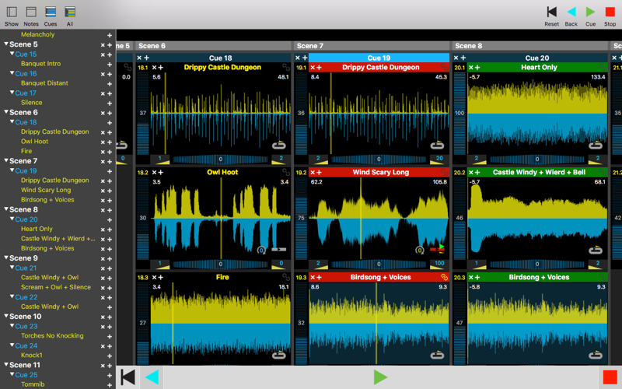Toggle link icon on Birdsong + Voices in Cue 19
The image size is (622, 389).
444,277
